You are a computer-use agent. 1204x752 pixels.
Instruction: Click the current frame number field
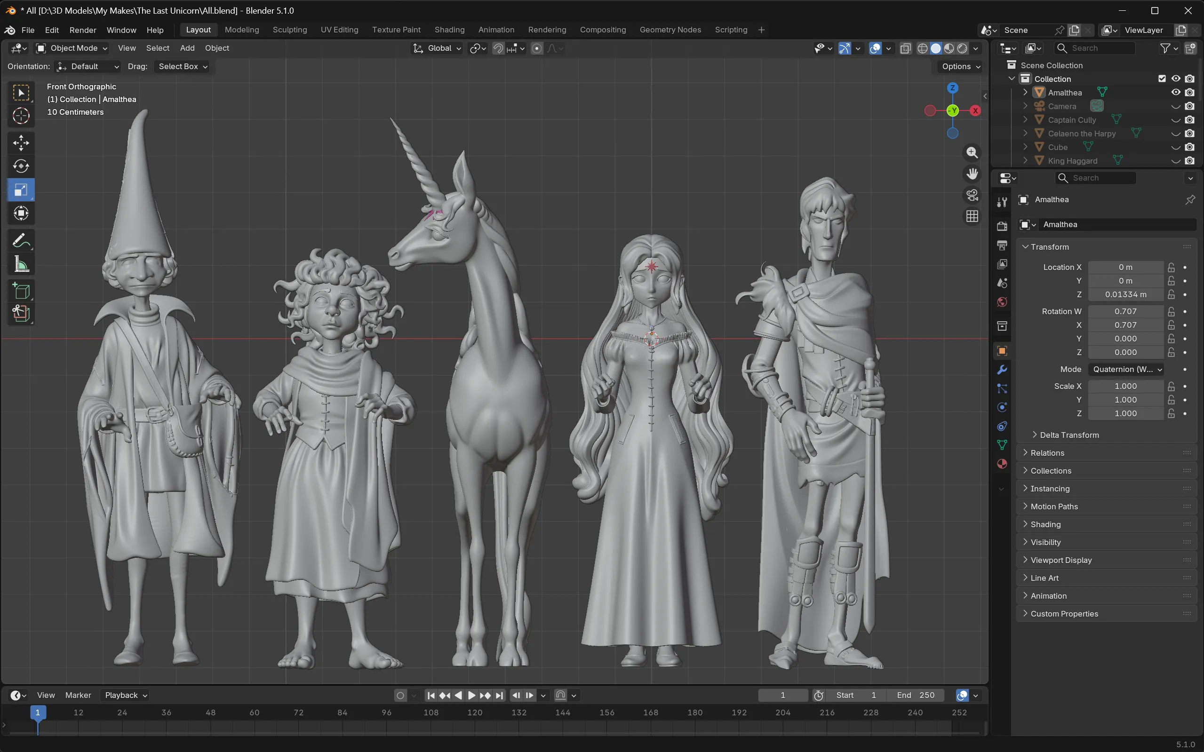782,695
